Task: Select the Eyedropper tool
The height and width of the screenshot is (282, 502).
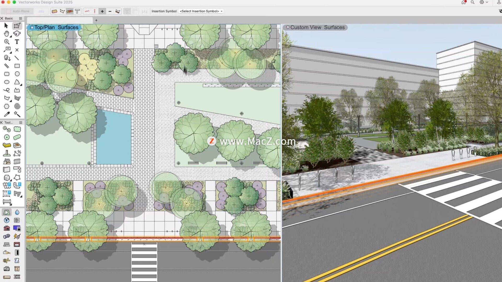Action: coord(7,114)
